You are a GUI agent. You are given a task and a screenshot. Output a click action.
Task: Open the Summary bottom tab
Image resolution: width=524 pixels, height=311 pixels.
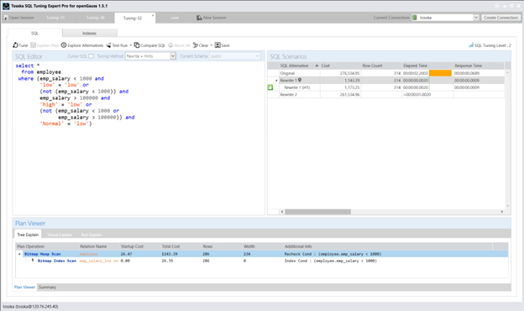coord(47,287)
